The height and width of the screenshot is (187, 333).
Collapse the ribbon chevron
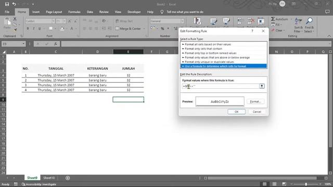coord(329,36)
